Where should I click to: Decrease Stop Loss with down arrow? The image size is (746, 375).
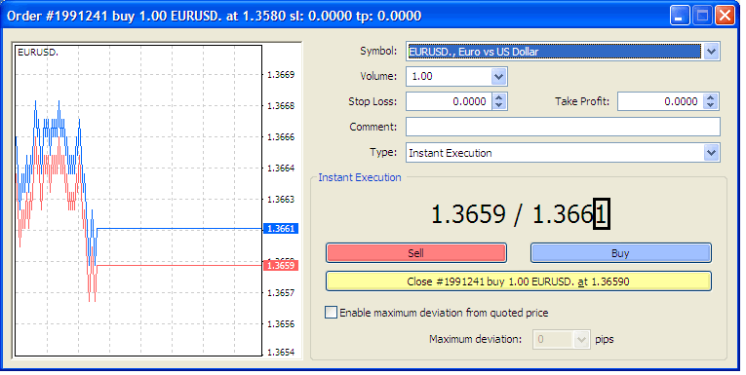pos(498,105)
